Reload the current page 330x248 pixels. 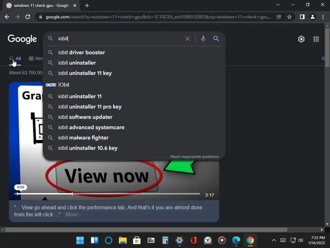click(x=28, y=17)
